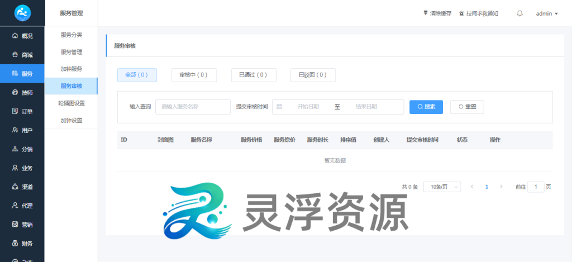This screenshot has width=572, height=262.
Task: Open the 营销 marketing icon
Action: (x=15, y=225)
